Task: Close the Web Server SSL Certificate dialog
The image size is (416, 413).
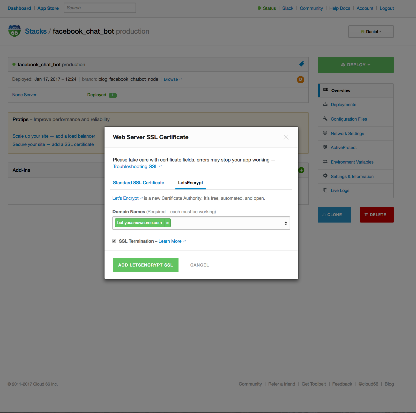Action: (x=286, y=137)
